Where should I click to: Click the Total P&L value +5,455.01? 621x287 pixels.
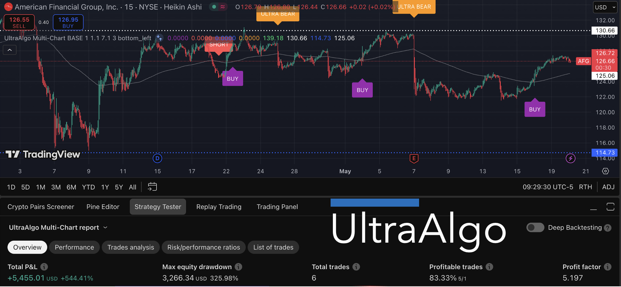coord(26,278)
